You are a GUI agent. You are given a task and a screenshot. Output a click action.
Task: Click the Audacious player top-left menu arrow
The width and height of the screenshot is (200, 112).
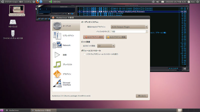(x=37, y=5)
